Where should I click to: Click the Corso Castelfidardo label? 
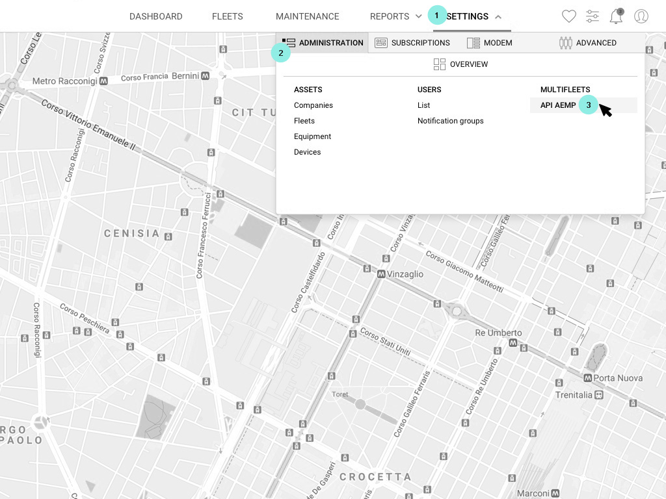pos(308,283)
